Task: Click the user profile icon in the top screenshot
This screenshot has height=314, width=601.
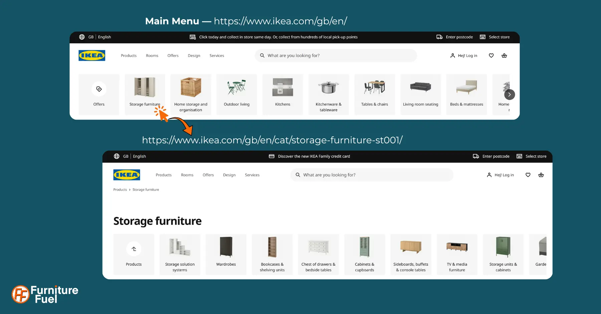Action: coord(452,56)
